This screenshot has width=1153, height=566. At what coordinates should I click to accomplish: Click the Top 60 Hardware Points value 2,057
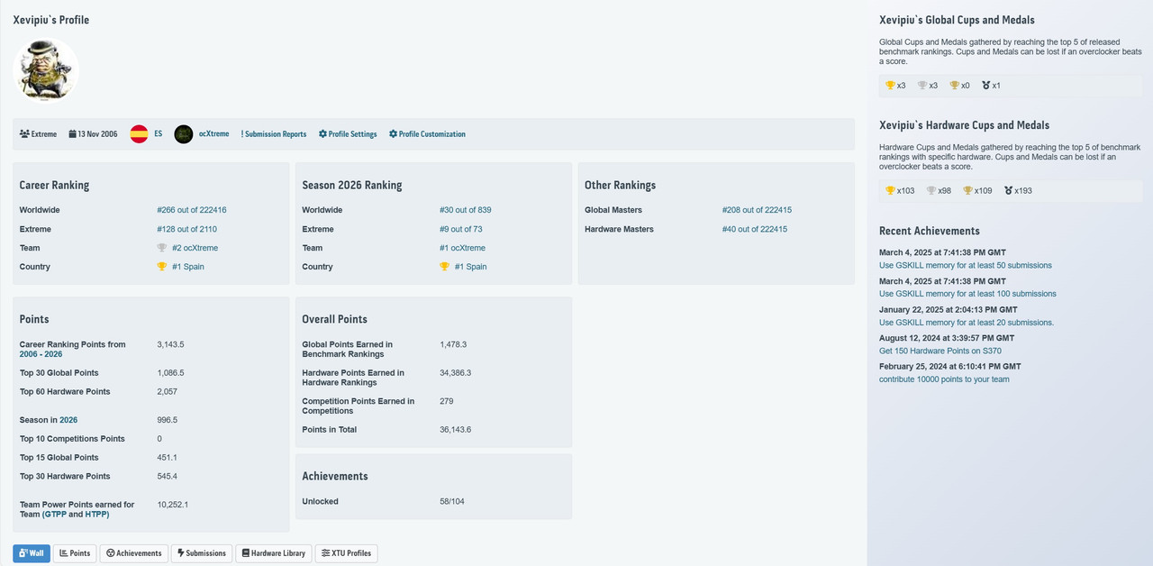167,392
